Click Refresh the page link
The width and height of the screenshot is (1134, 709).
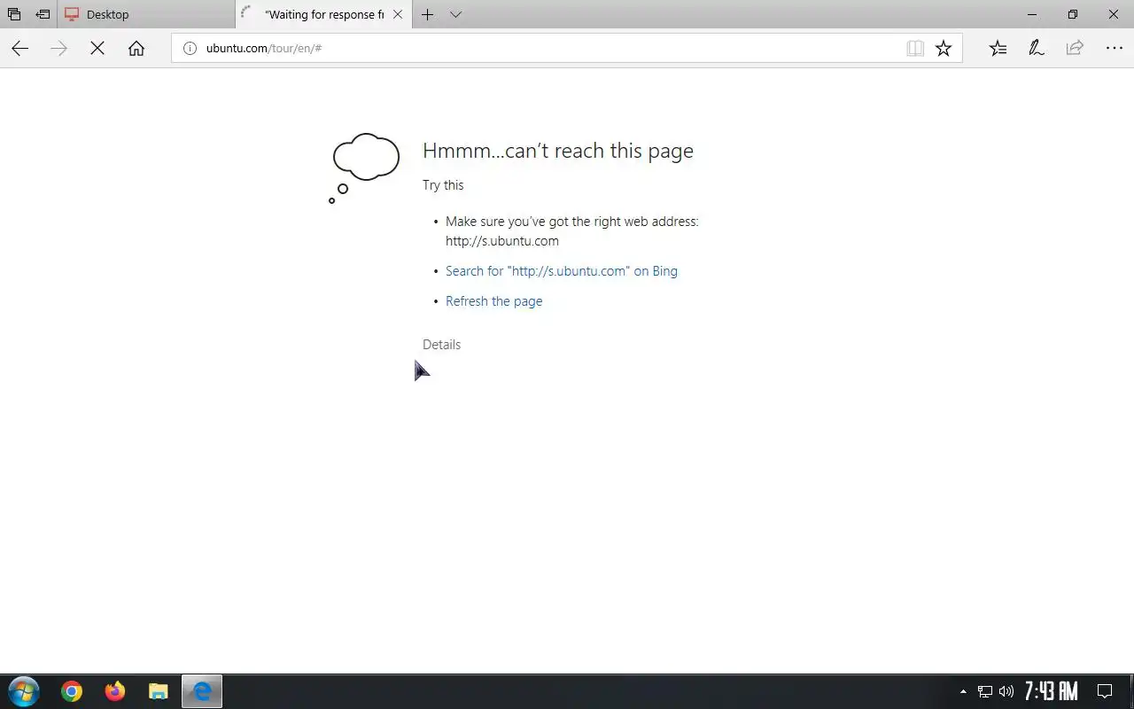[x=493, y=301]
